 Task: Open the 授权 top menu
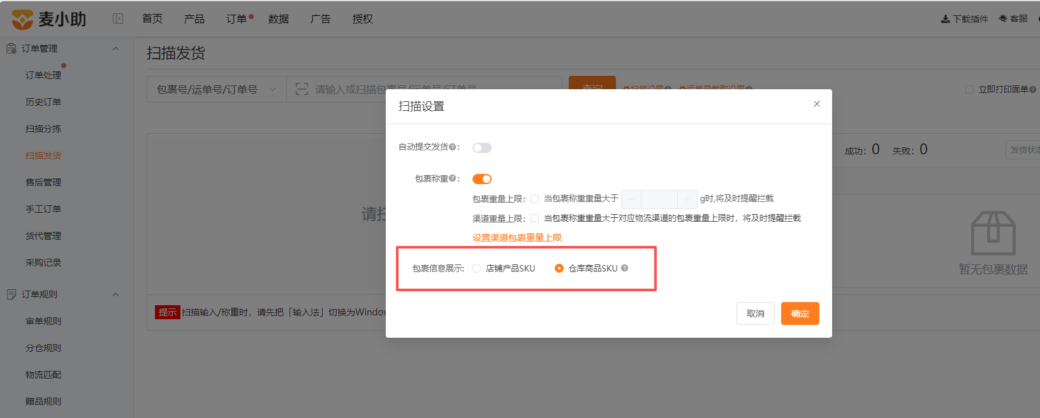pos(363,19)
